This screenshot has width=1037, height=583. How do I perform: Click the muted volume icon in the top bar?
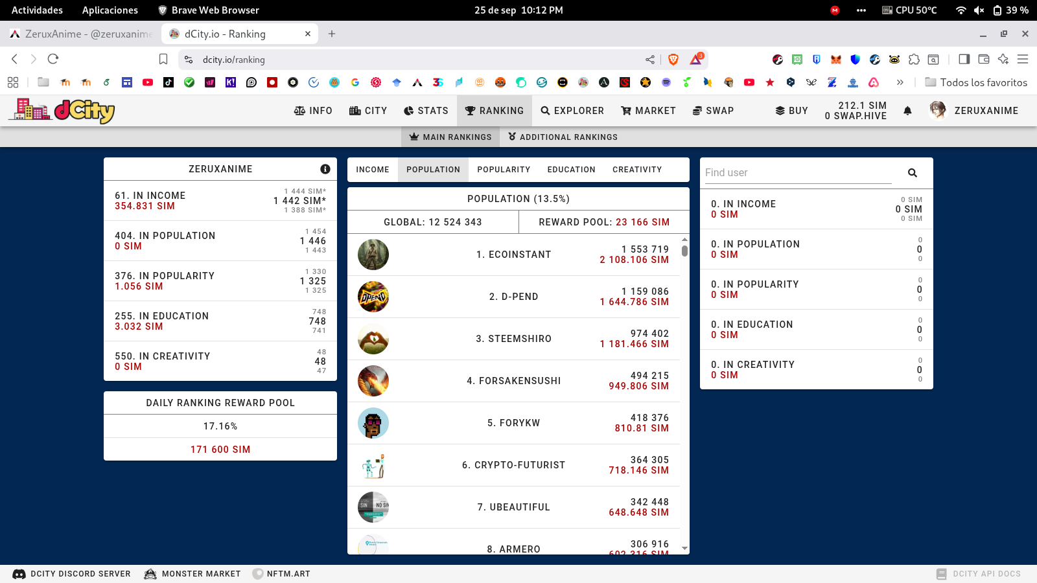979,10
